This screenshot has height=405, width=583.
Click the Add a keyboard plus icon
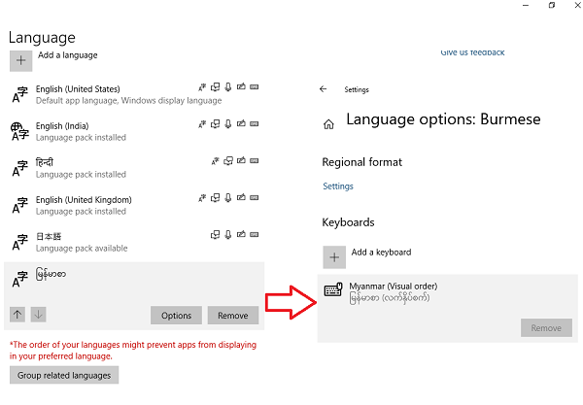[333, 256]
